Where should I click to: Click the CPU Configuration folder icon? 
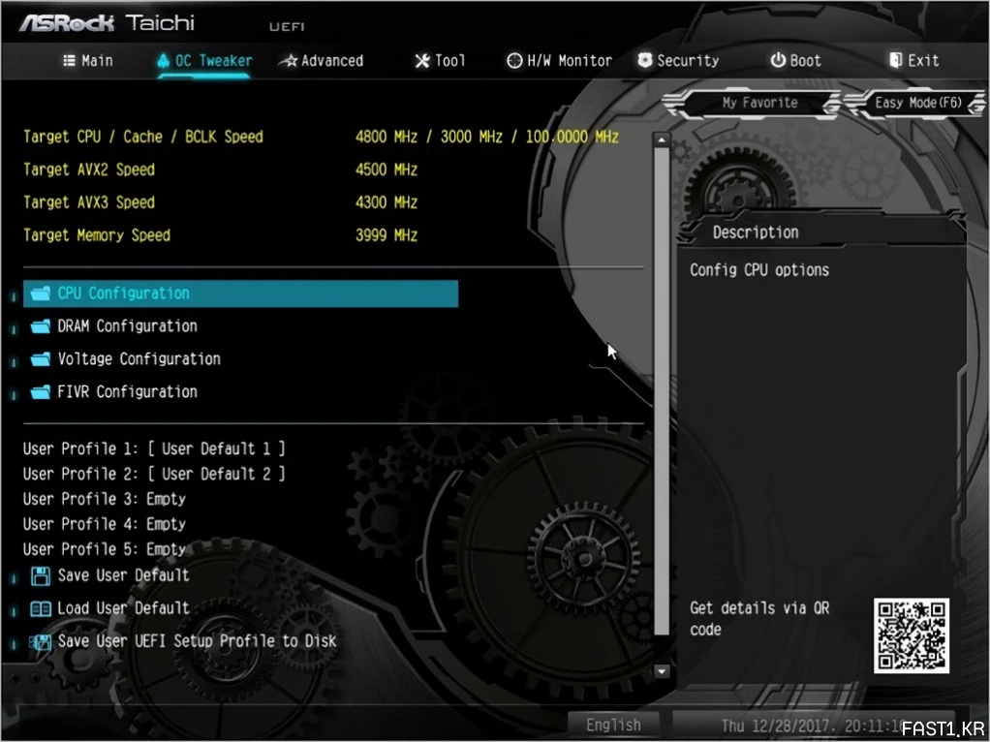40,294
